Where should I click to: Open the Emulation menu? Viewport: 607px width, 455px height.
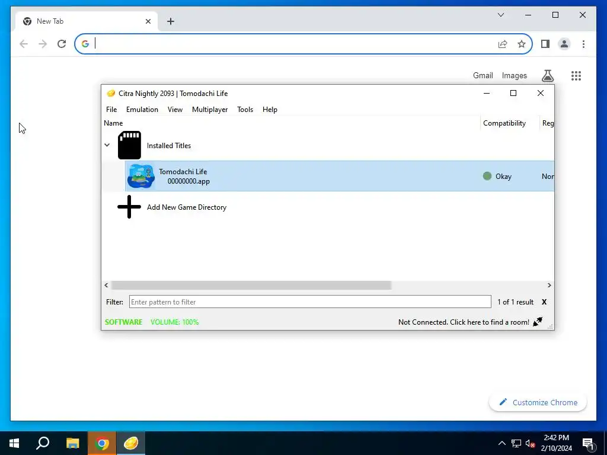142,110
